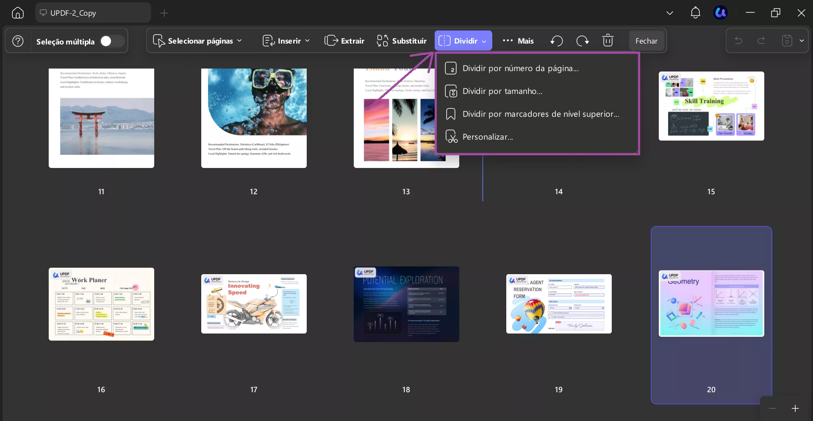Select page 15 Skill Training thumbnail
813x421 pixels.
(711, 106)
